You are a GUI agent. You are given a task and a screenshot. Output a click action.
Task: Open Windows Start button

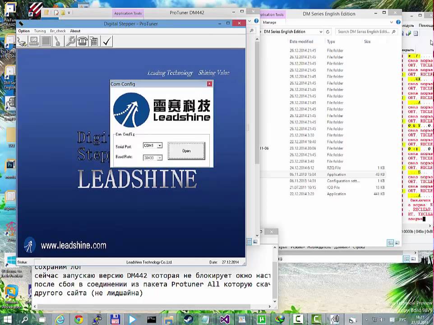pyautogui.click(x=8, y=320)
